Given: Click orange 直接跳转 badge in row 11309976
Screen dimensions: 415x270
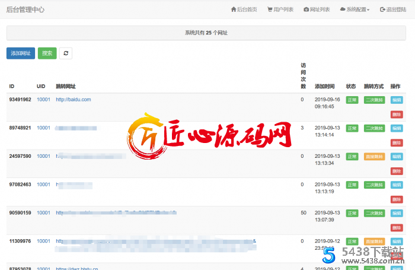Looking at the screenshot, I should point(374,242).
